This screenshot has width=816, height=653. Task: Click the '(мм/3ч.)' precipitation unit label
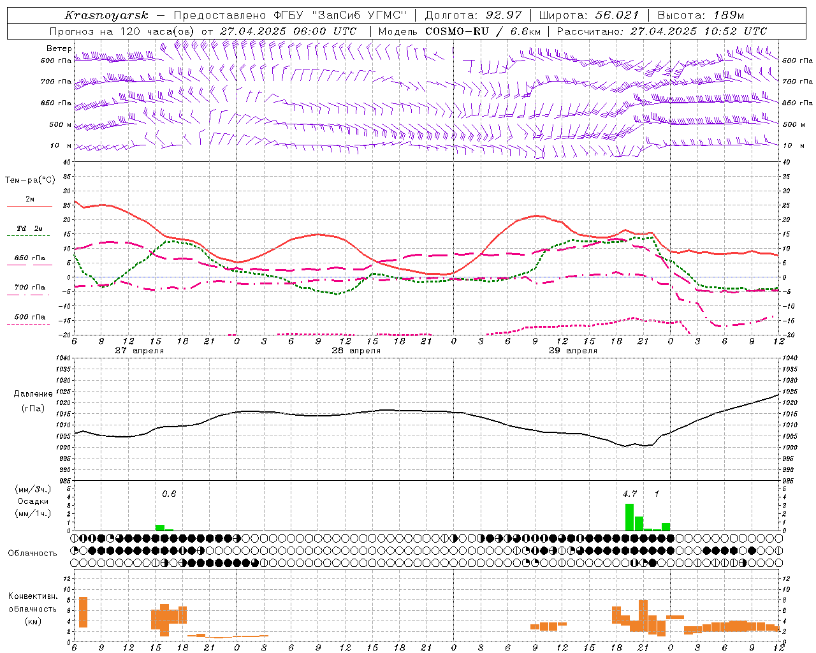[x=33, y=489]
